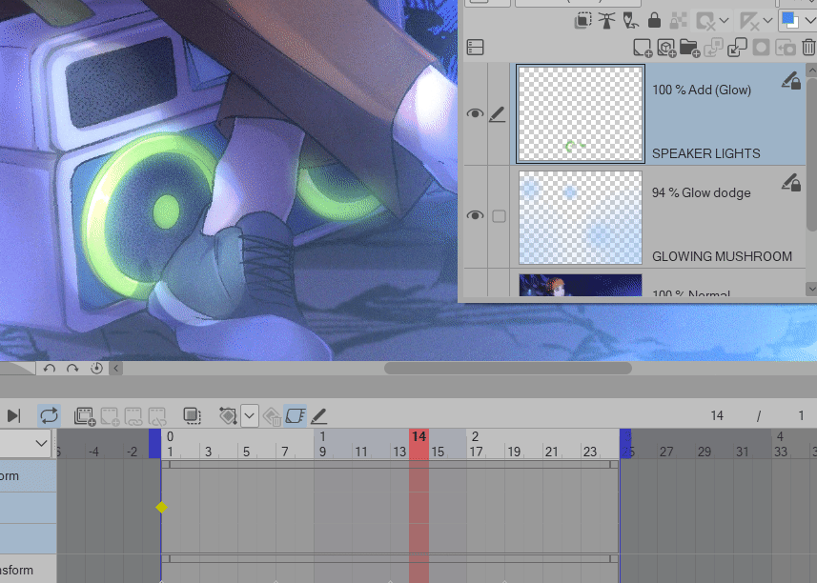The width and height of the screenshot is (817, 583).
Task: Click the Delete Specified Cels unlink icon
Action: (157, 416)
